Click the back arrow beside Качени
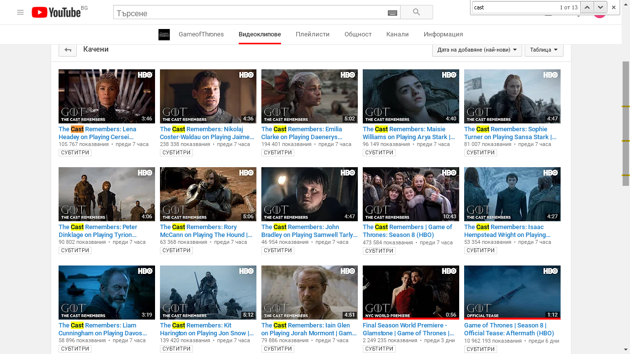Image resolution: width=630 pixels, height=354 pixels. 67,50
